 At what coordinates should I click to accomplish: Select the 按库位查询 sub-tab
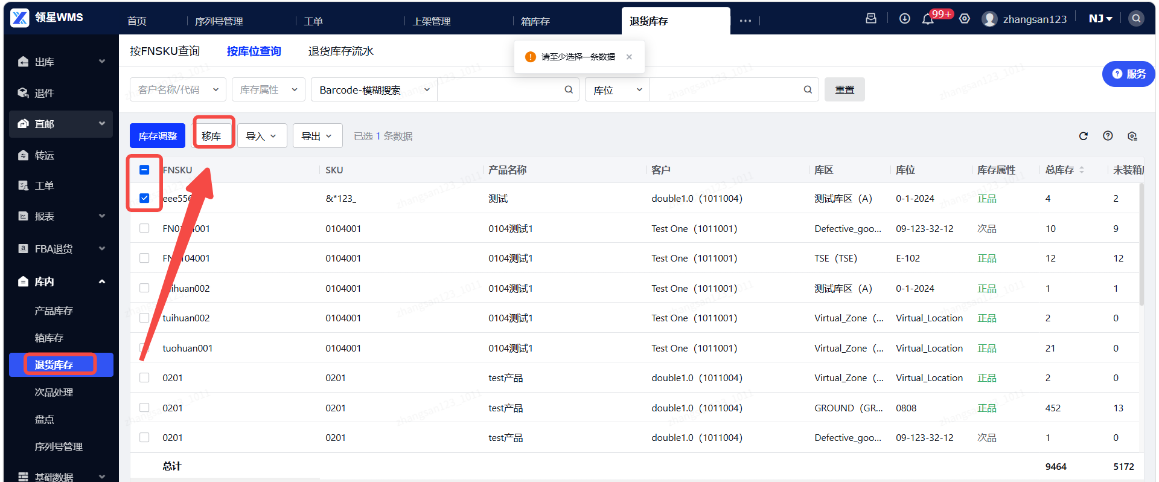tap(254, 51)
